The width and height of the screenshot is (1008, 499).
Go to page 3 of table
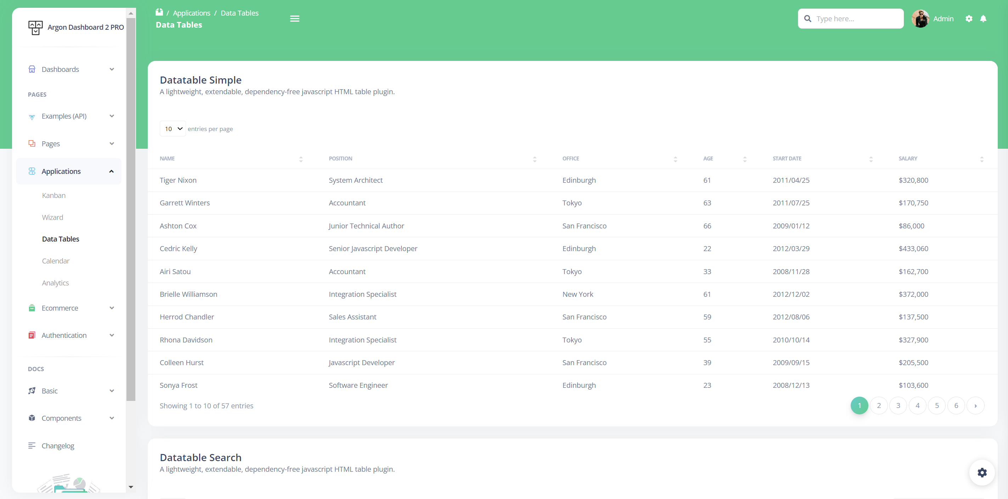tap(898, 406)
